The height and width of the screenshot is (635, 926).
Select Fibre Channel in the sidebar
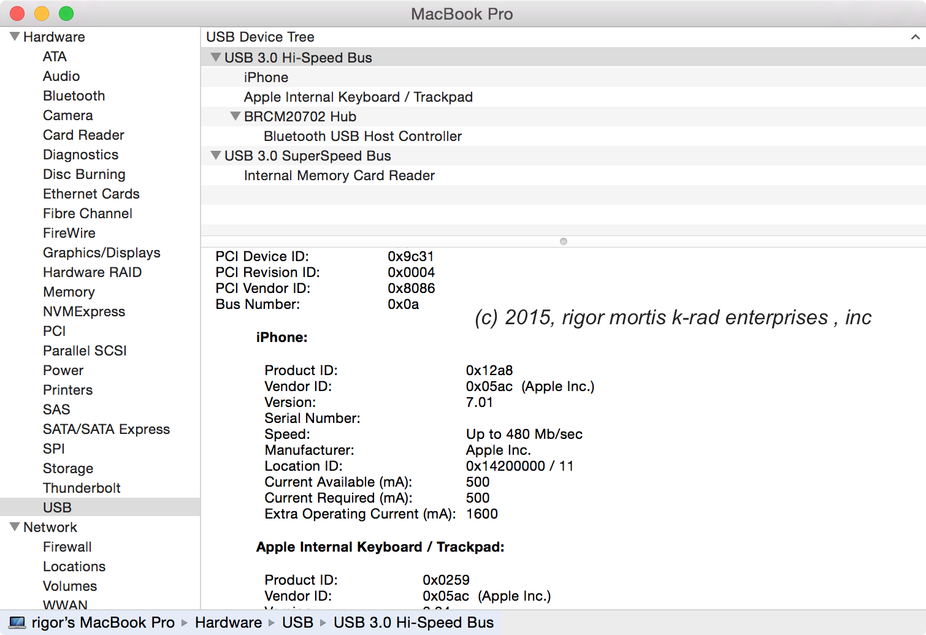coord(88,213)
